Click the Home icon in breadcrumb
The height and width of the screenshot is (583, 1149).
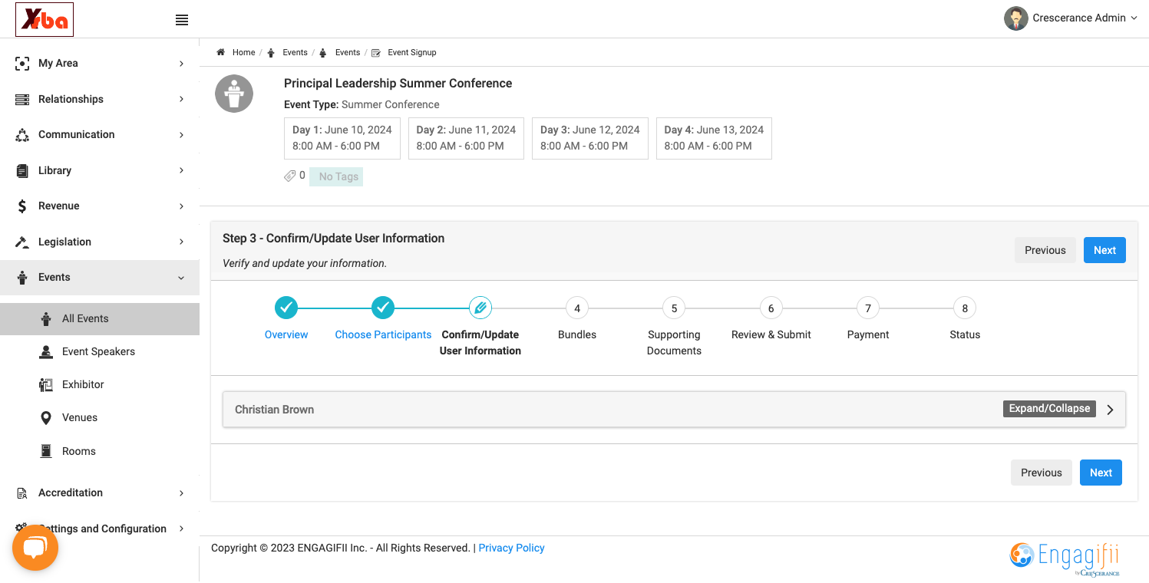pos(220,52)
